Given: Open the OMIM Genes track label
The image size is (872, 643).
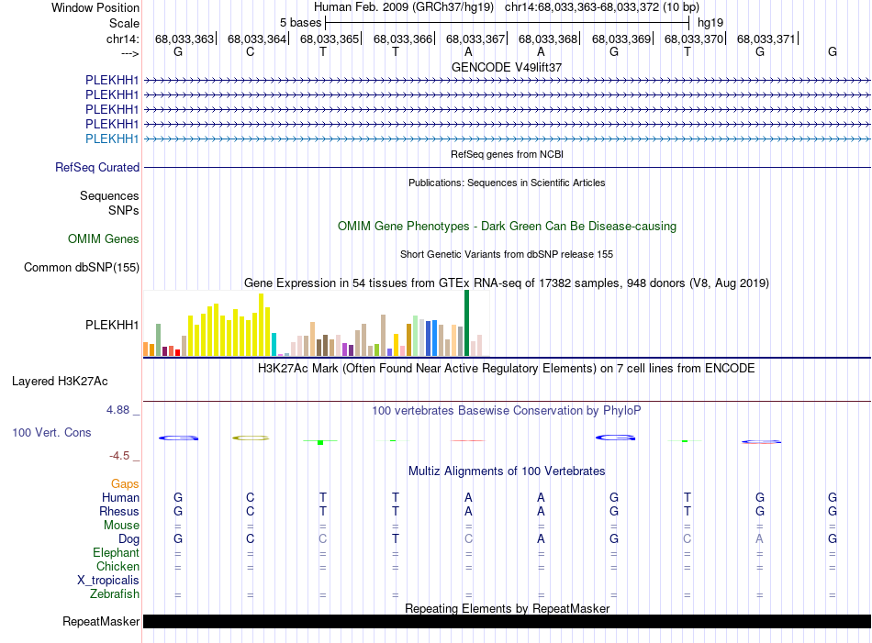Looking at the screenshot, I should tap(104, 239).
